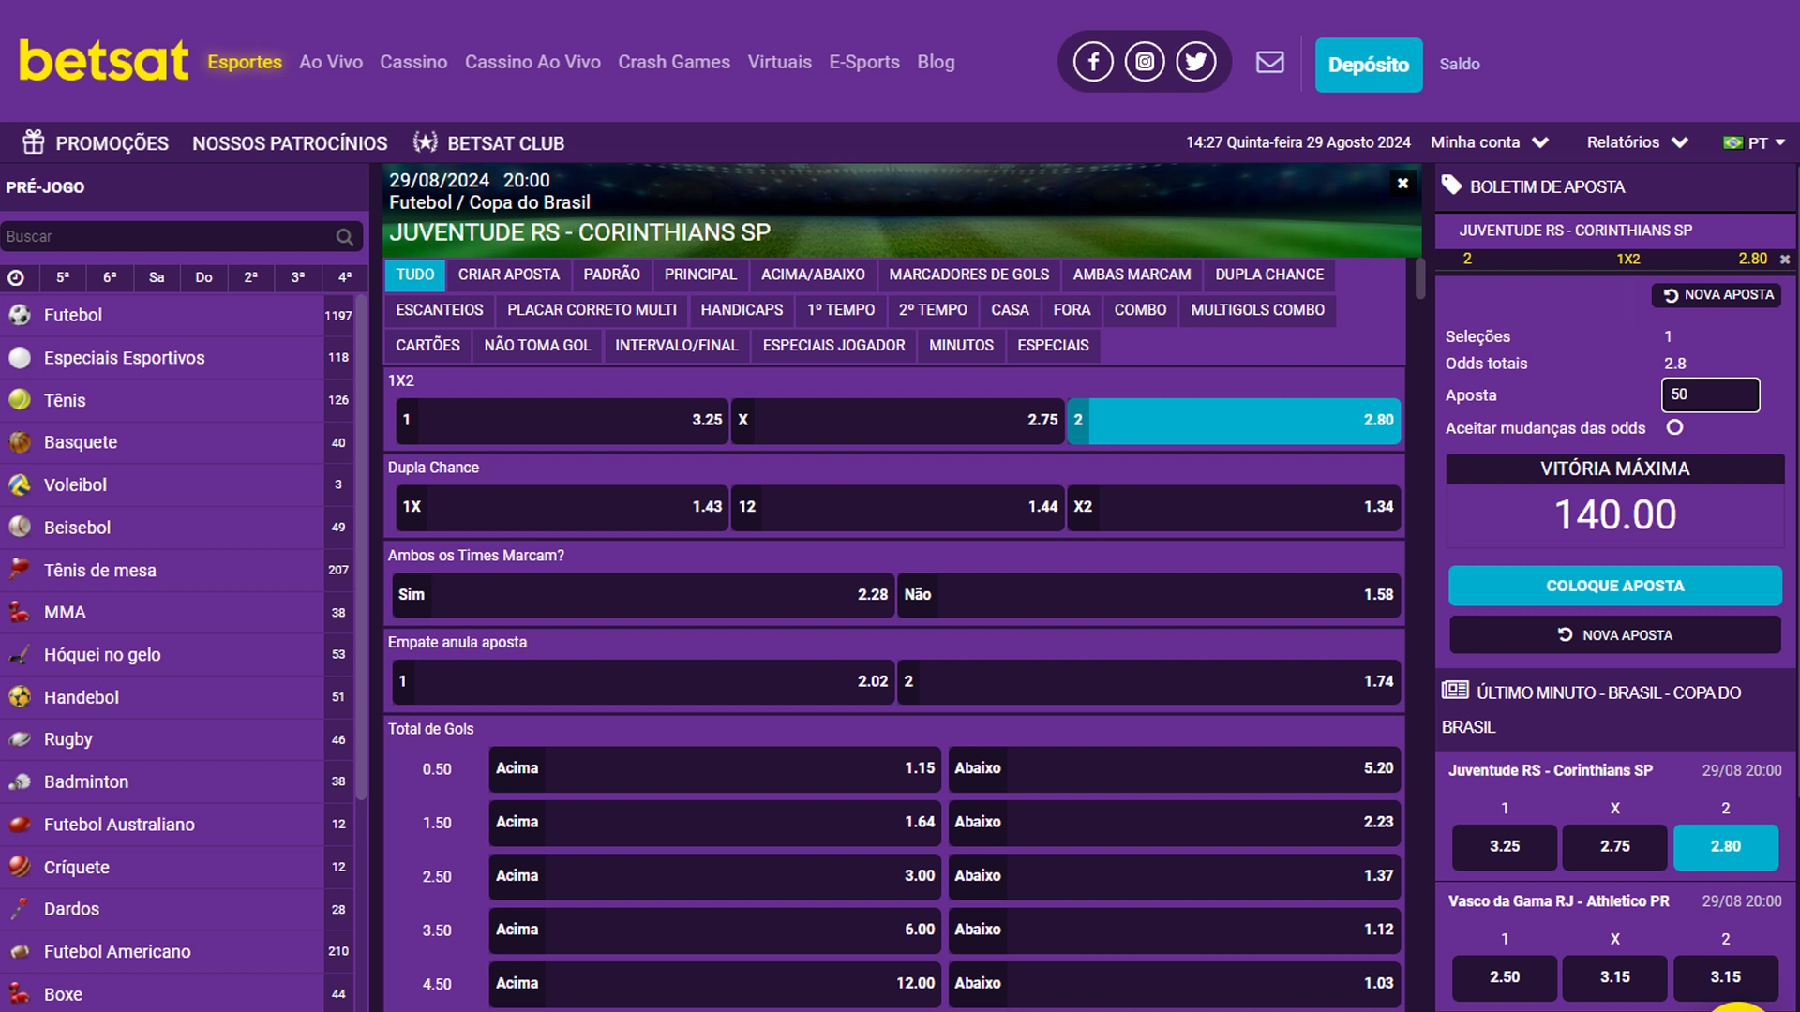
Task: Click the Promoções gift icon
Action: [34, 141]
